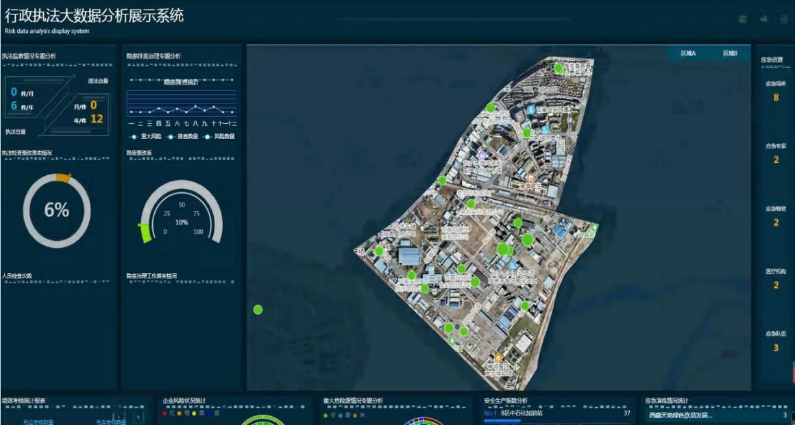Image resolution: width=795 pixels, height=425 pixels.
Task: Click the green marker at the map's northern tip
Action: coord(559,68)
